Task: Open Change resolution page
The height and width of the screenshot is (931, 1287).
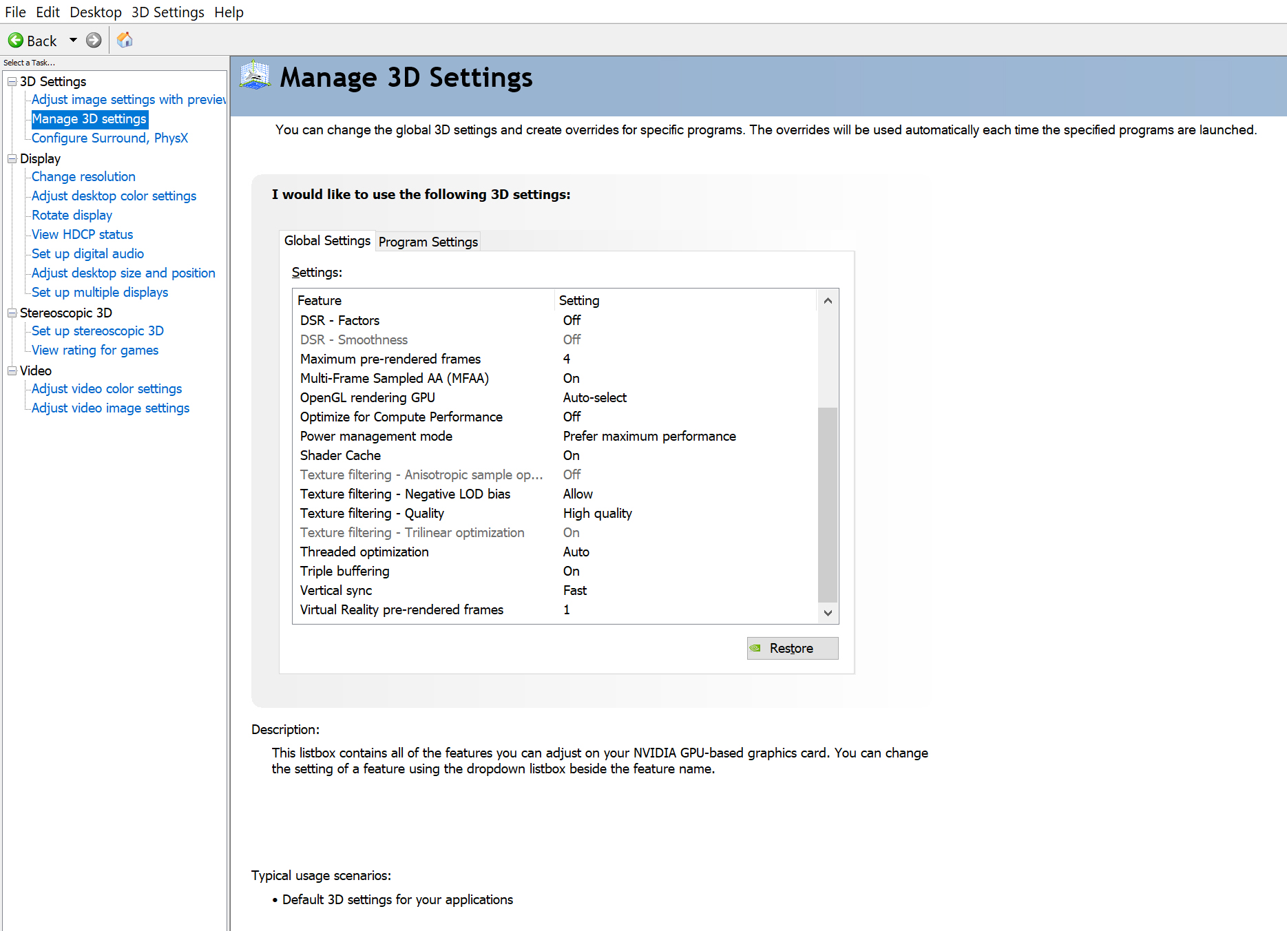Action: tap(83, 176)
